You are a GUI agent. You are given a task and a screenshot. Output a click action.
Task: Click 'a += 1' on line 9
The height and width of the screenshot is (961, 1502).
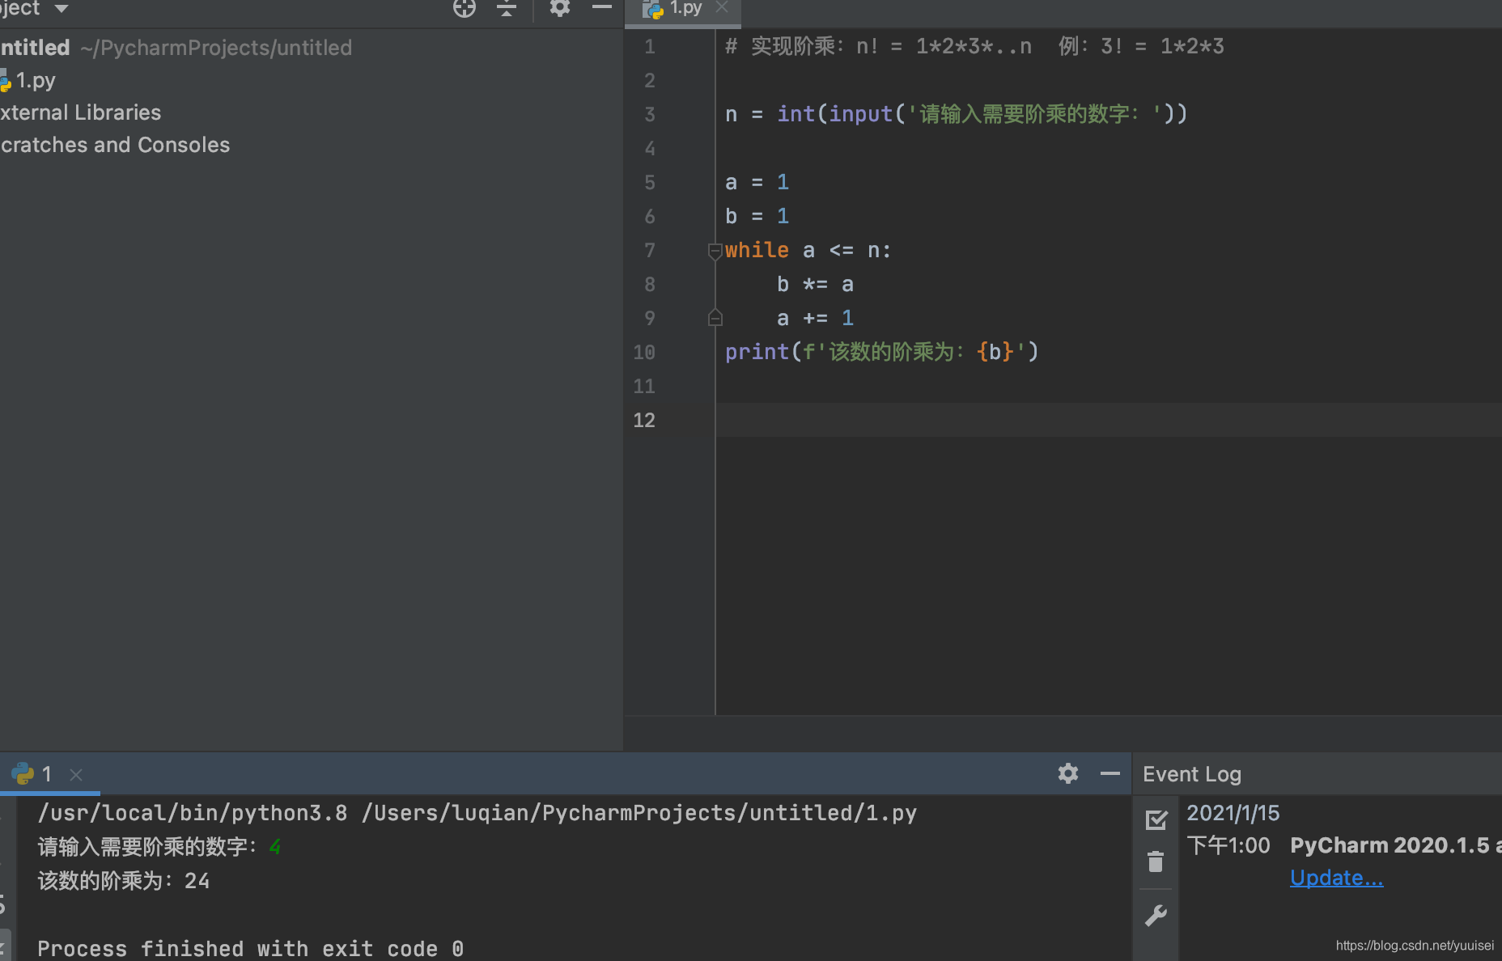(x=815, y=318)
